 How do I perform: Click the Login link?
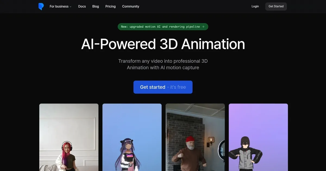(x=255, y=7)
